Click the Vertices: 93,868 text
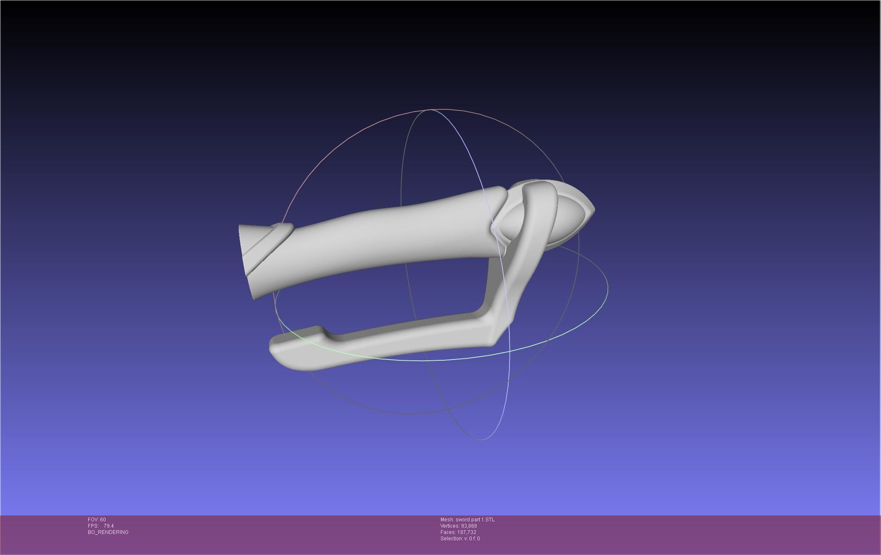 click(459, 526)
